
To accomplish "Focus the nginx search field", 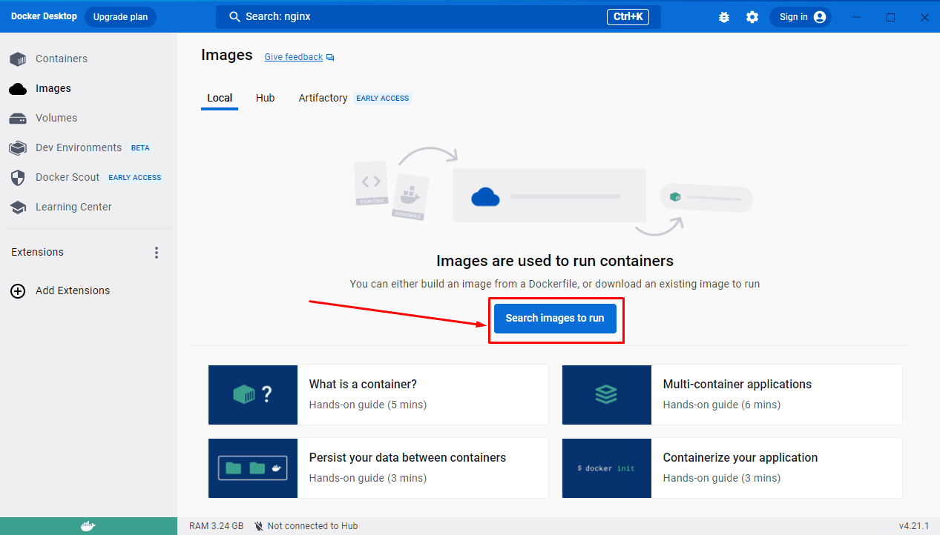I will [438, 16].
